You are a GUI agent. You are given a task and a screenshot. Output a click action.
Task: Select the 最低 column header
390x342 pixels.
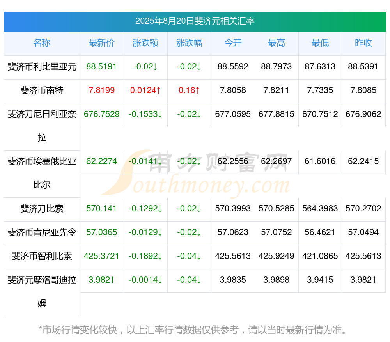tap(320, 43)
